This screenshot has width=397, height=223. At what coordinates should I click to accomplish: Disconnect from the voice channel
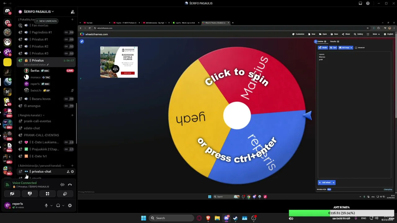[x=70, y=185]
